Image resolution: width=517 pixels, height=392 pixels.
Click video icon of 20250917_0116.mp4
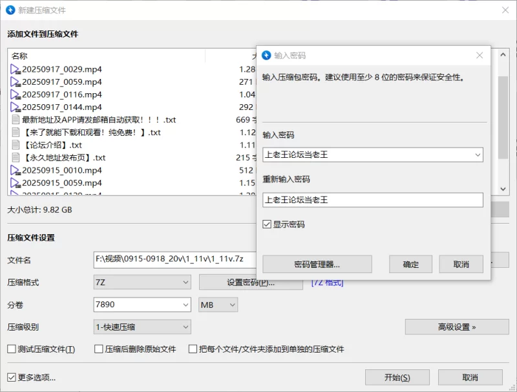point(16,94)
